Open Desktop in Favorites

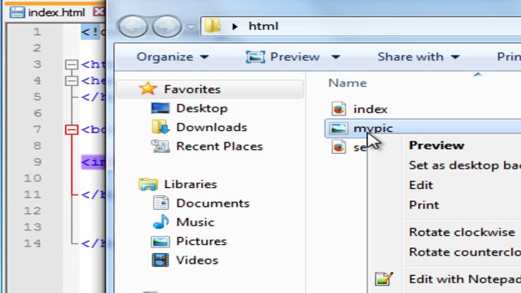coord(202,108)
